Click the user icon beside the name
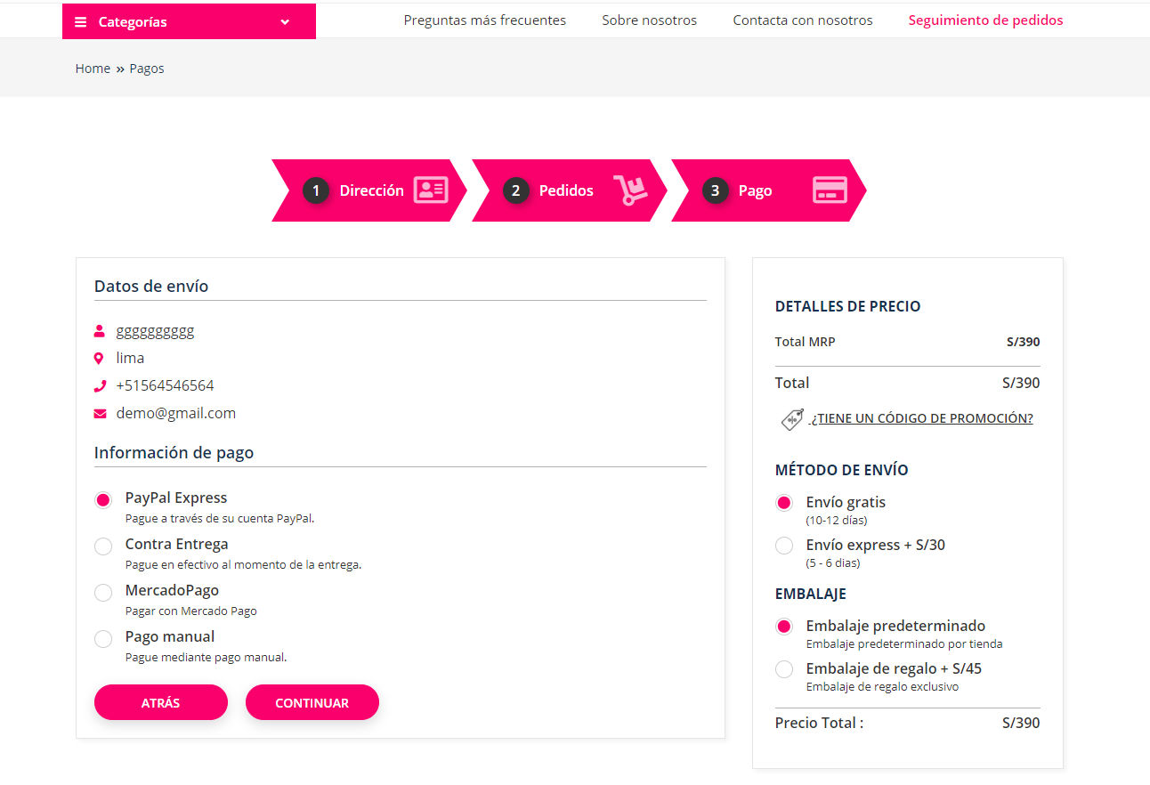Screen dimensions: 1150x785 tap(99, 331)
